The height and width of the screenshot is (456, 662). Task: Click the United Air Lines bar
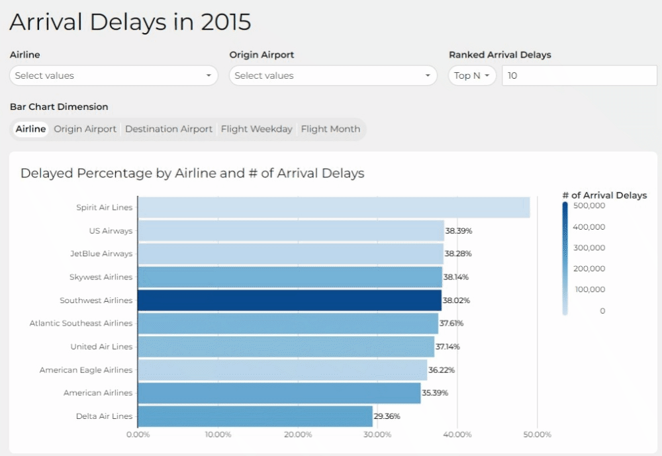pos(286,346)
